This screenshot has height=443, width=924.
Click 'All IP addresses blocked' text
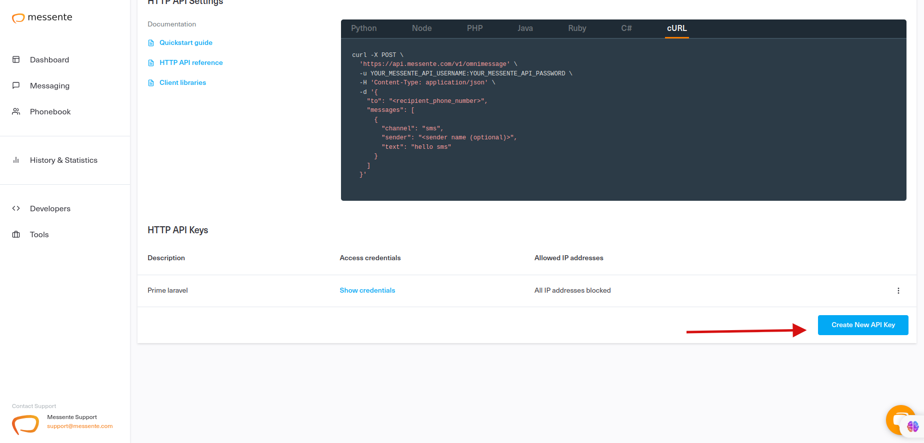pos(572,291)
